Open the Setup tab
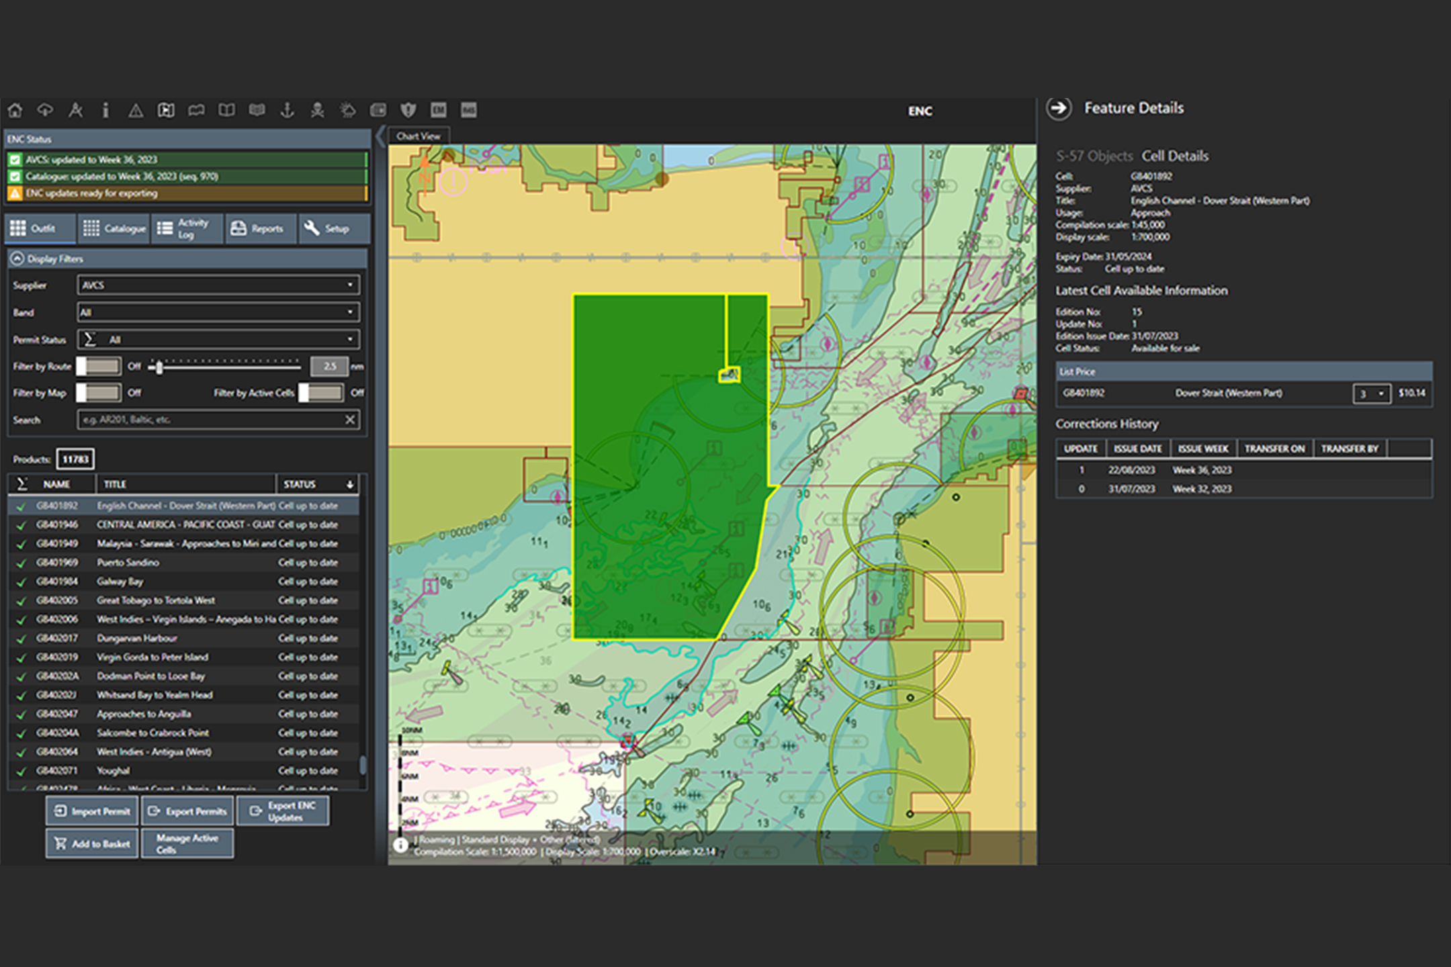The height and width of the screenshot is (967, 1451). (x=334, y=228)
